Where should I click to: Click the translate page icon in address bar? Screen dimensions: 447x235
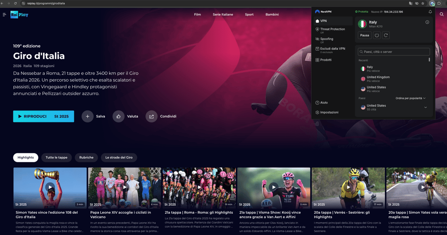tap(410, 3)
